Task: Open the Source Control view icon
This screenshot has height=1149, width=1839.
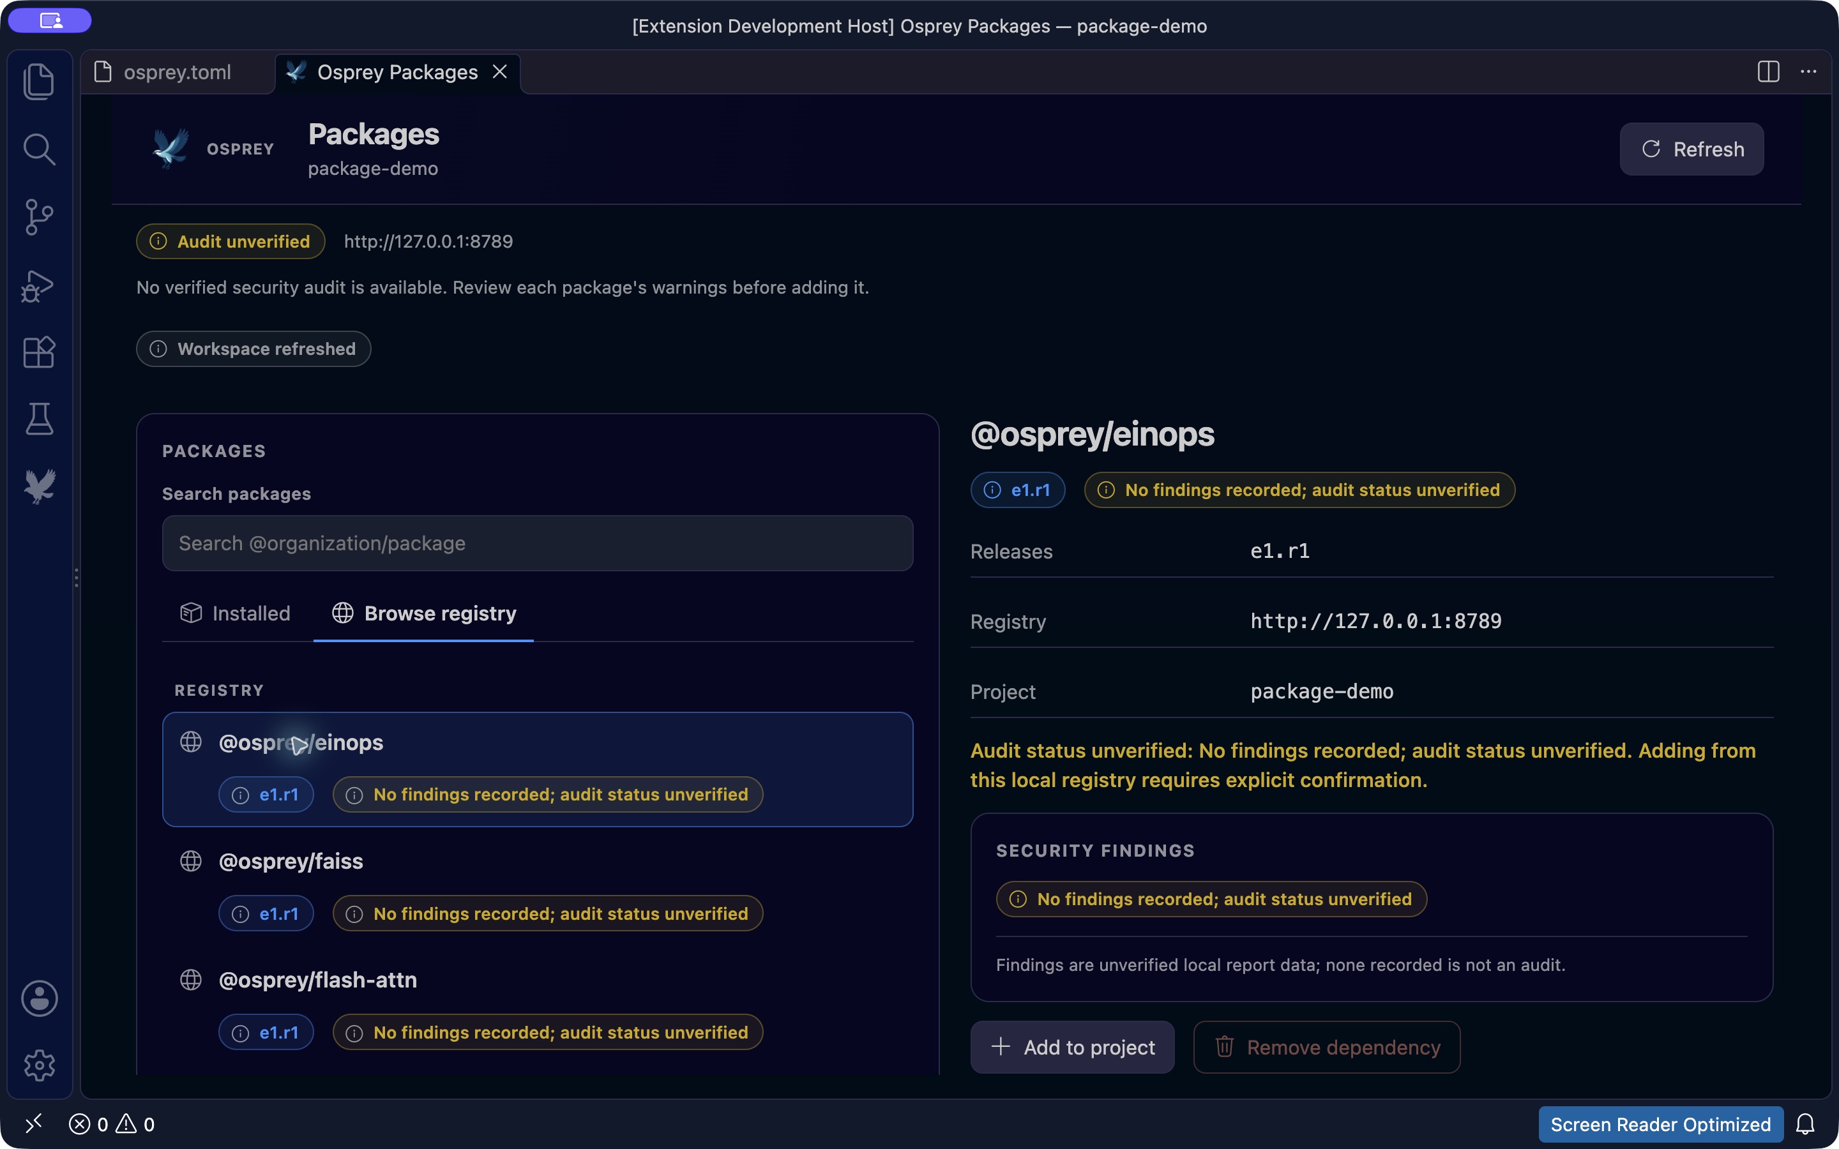Action: (39, 216)
